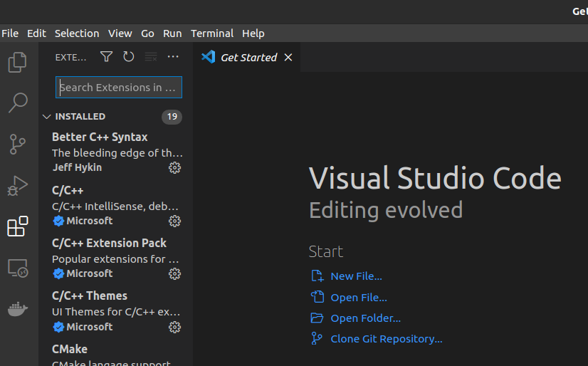This screenshot has width=588, height=366.
Task: Open the Go menu
Action: [147, 33]
